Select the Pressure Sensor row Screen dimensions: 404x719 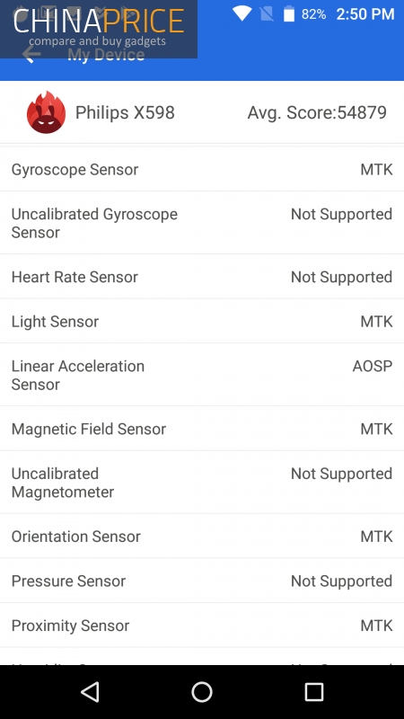click(202, 581)
